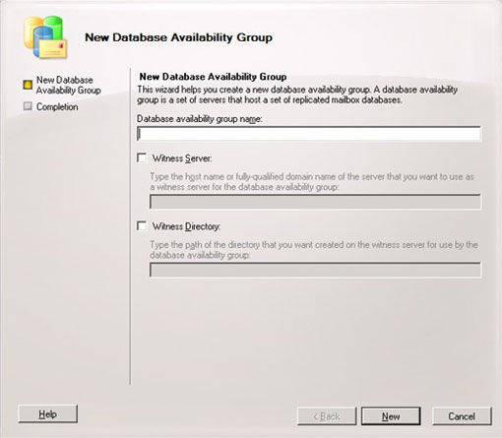Select the New Database Availability Group sidebar step
502x438 pixels.
(x=69, y=85)
